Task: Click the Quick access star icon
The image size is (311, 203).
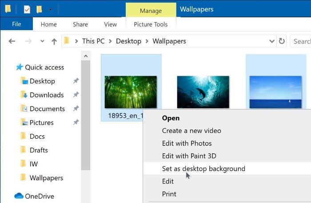Action: pos(20,67)
